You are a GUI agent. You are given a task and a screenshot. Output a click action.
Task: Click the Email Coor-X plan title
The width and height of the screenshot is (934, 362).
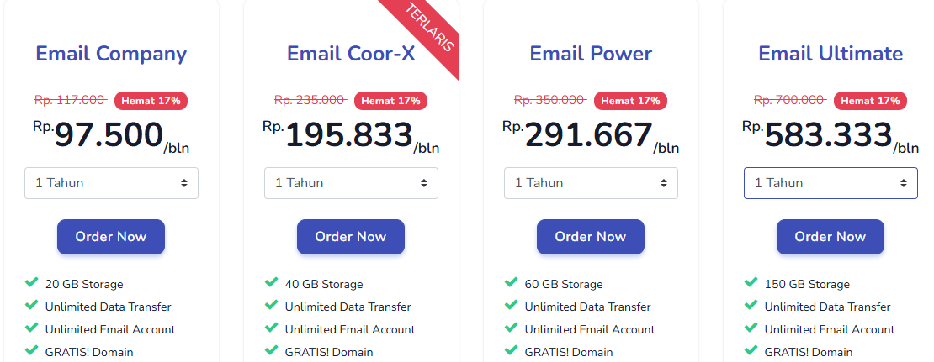coord(351,54)
